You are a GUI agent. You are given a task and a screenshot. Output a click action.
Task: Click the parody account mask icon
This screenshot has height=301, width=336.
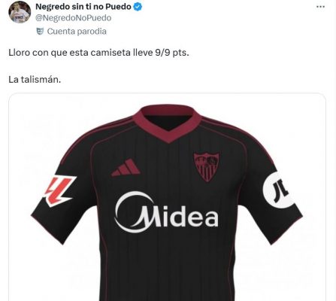tap(40, 32)
